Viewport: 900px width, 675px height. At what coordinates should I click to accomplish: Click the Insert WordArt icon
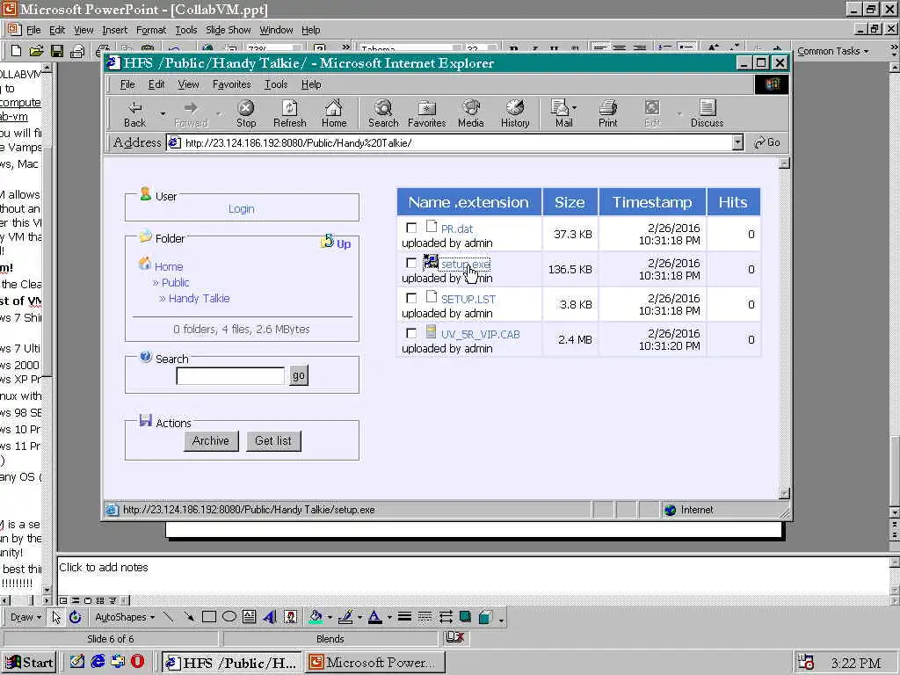coord(270,617)
